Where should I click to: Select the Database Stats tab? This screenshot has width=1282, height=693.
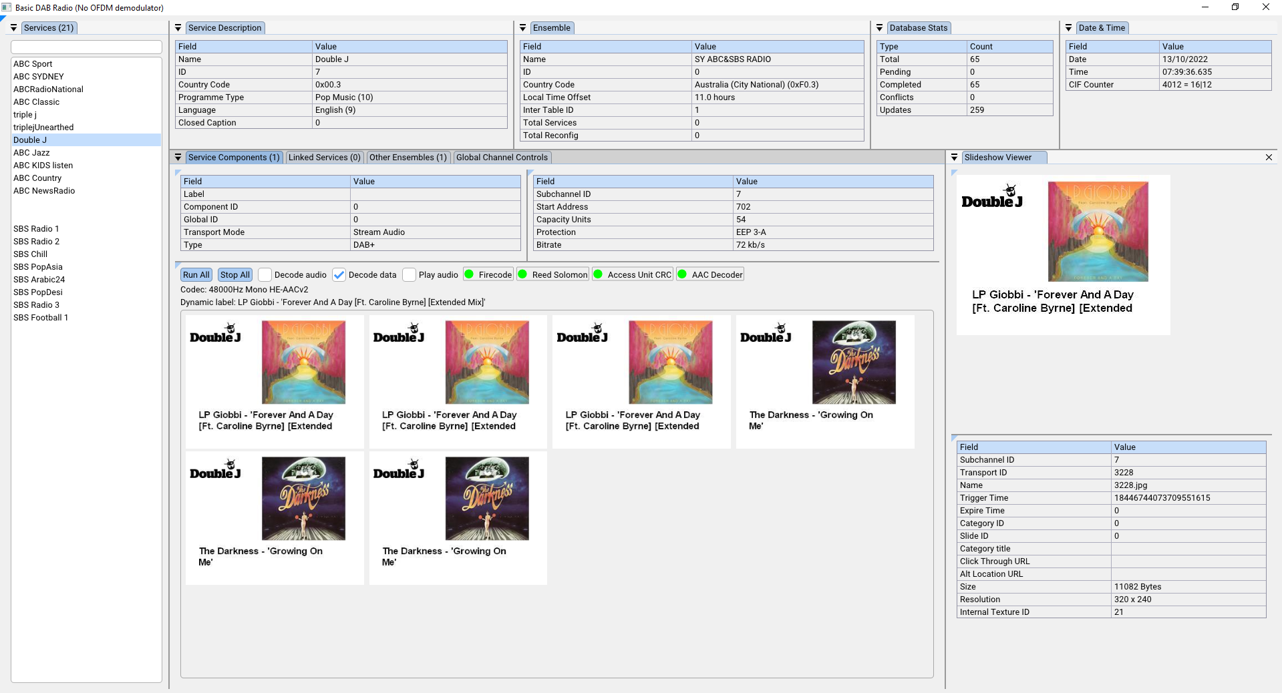pos(919,28)
